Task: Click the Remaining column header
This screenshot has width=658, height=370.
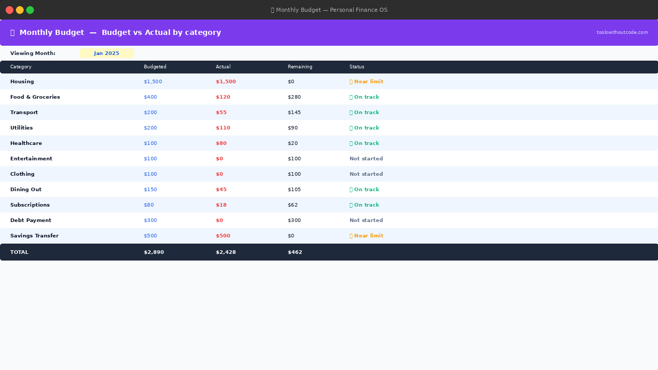Action: point(300,67)
